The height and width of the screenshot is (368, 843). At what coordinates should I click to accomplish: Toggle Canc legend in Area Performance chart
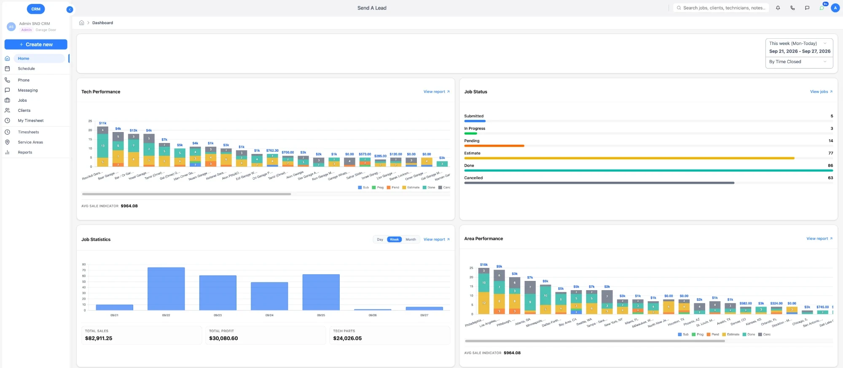point(764,335)
